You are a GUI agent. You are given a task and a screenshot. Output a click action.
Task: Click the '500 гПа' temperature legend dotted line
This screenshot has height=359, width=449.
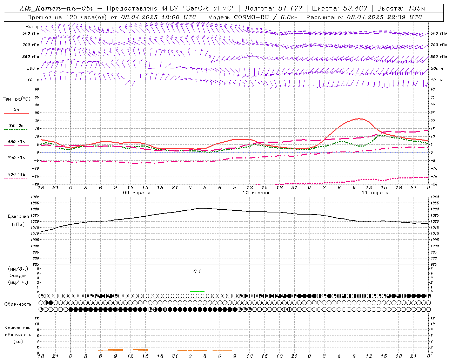tap(16, 178)
